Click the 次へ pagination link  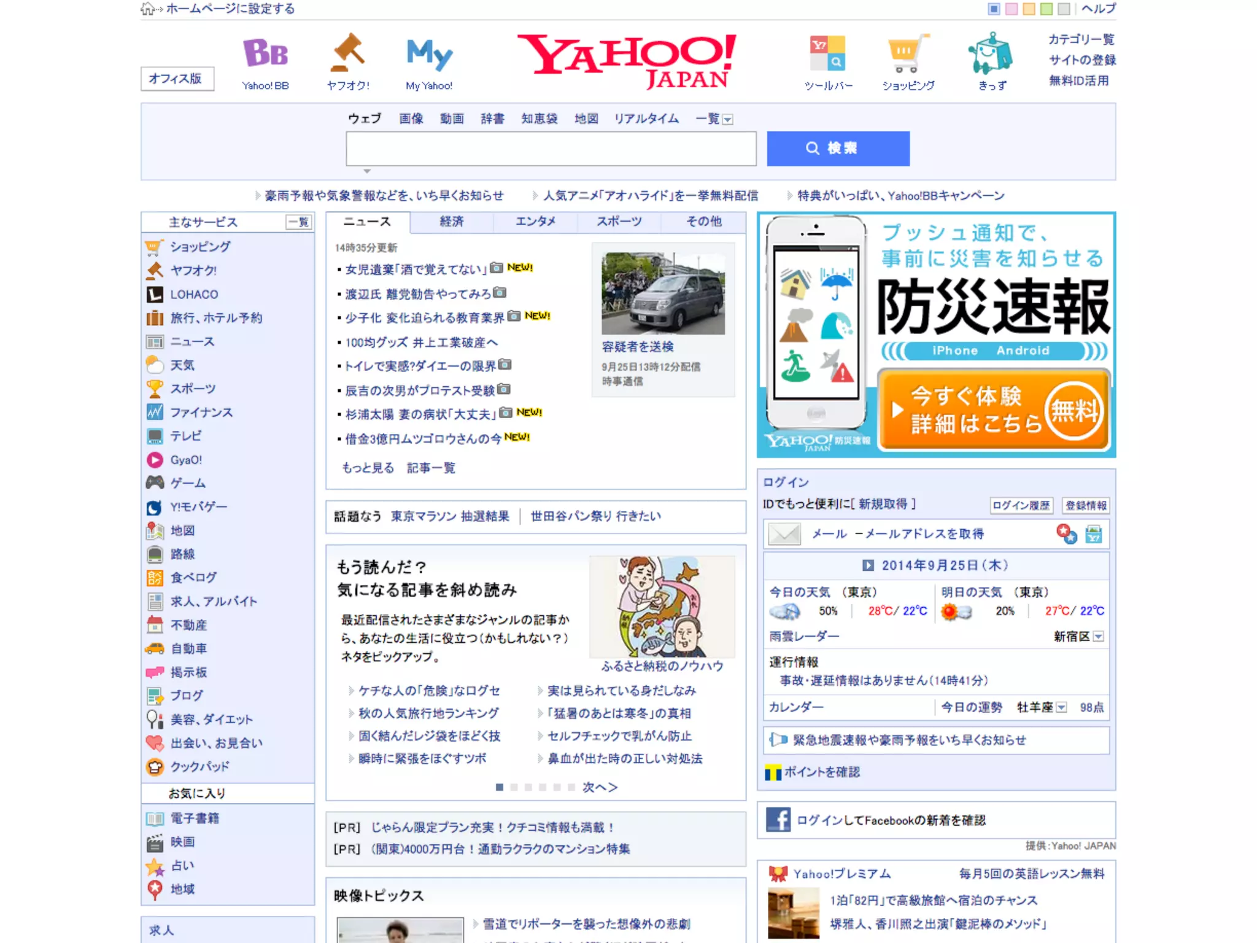click(599, 787)
